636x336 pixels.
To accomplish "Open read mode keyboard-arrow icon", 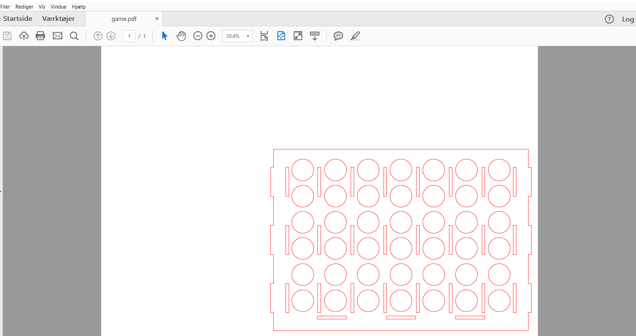I will (315, 36).
